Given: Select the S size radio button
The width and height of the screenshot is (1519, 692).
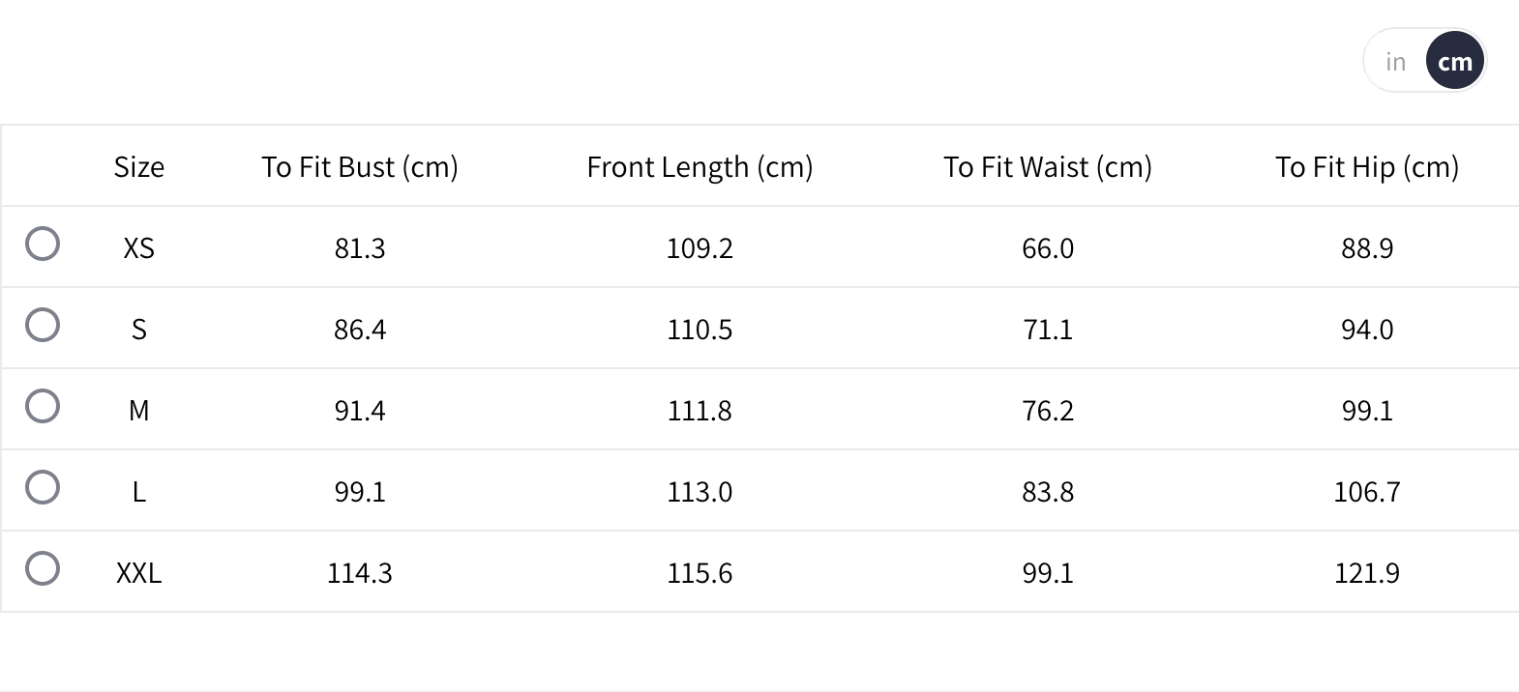Looking at the screenshot, I should point(43,325).
